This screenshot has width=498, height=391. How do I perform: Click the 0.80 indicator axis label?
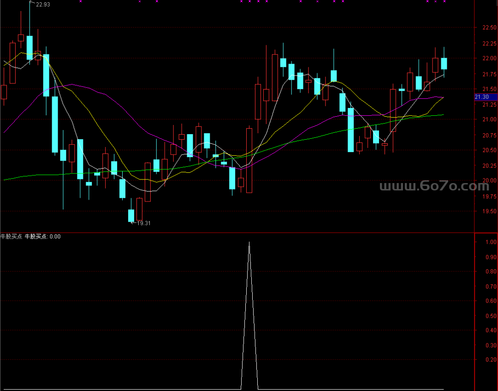pyautogui.click(x=491, y=272)
